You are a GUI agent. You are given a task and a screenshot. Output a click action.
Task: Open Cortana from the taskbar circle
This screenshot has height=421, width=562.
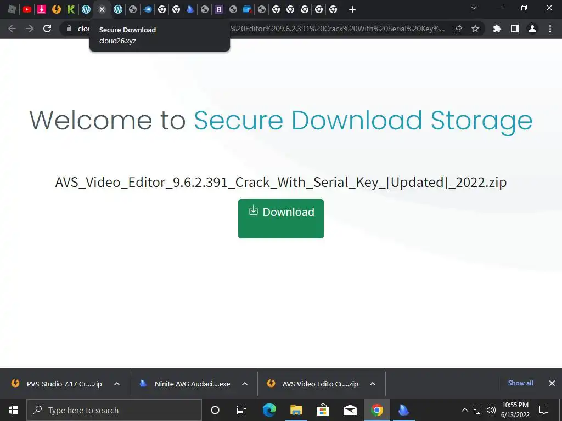pyautogui.click(x=215, y=410)
